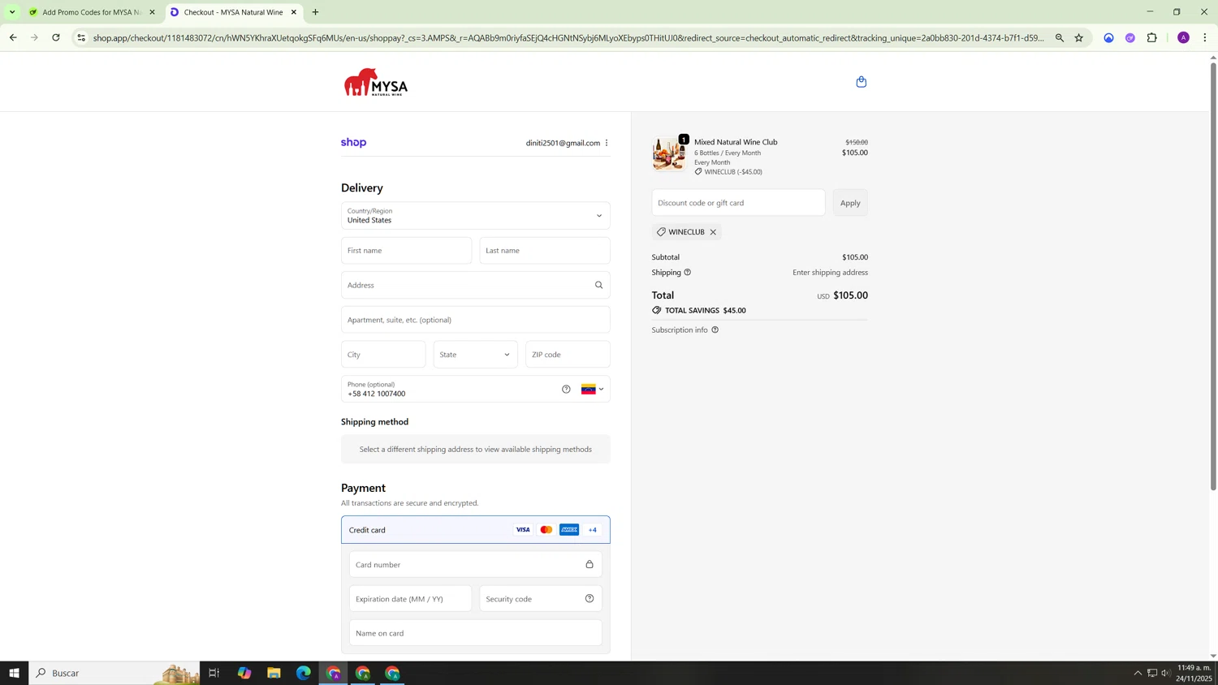Select the Checkout - MYSA Natural Wine tab

pos(234,12)
